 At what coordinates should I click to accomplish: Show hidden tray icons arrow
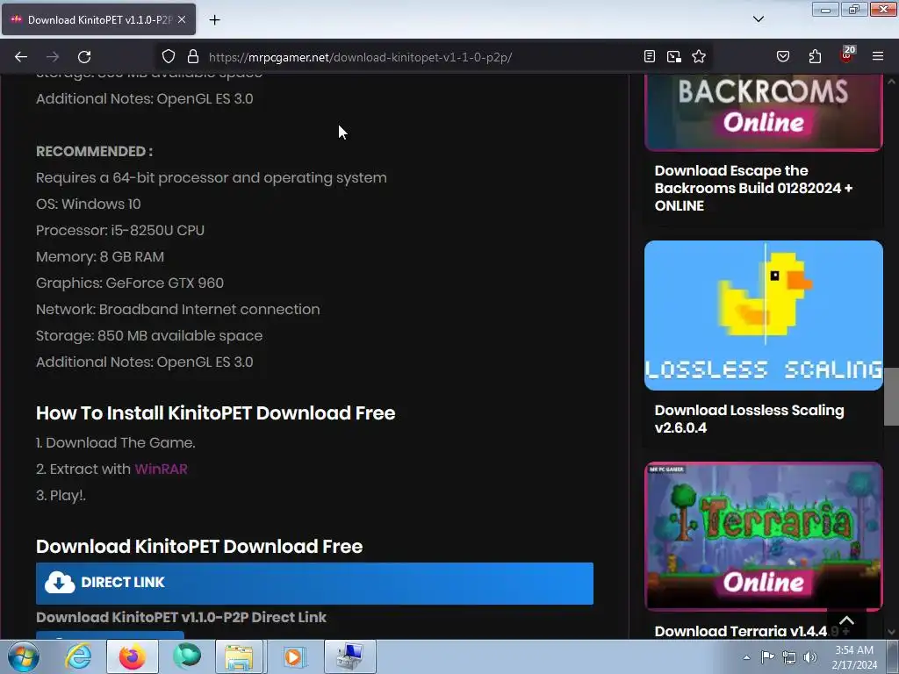coord(746,657)
